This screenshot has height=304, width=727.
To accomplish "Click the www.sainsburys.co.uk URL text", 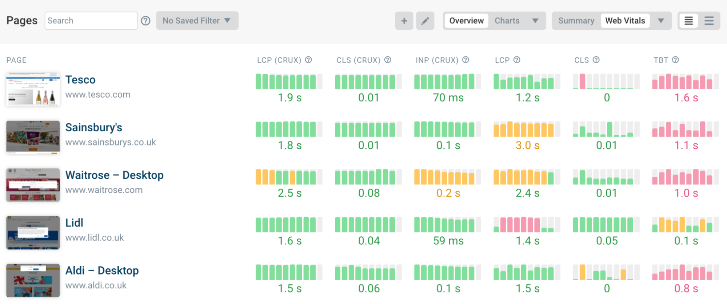I will pos(111,142).
